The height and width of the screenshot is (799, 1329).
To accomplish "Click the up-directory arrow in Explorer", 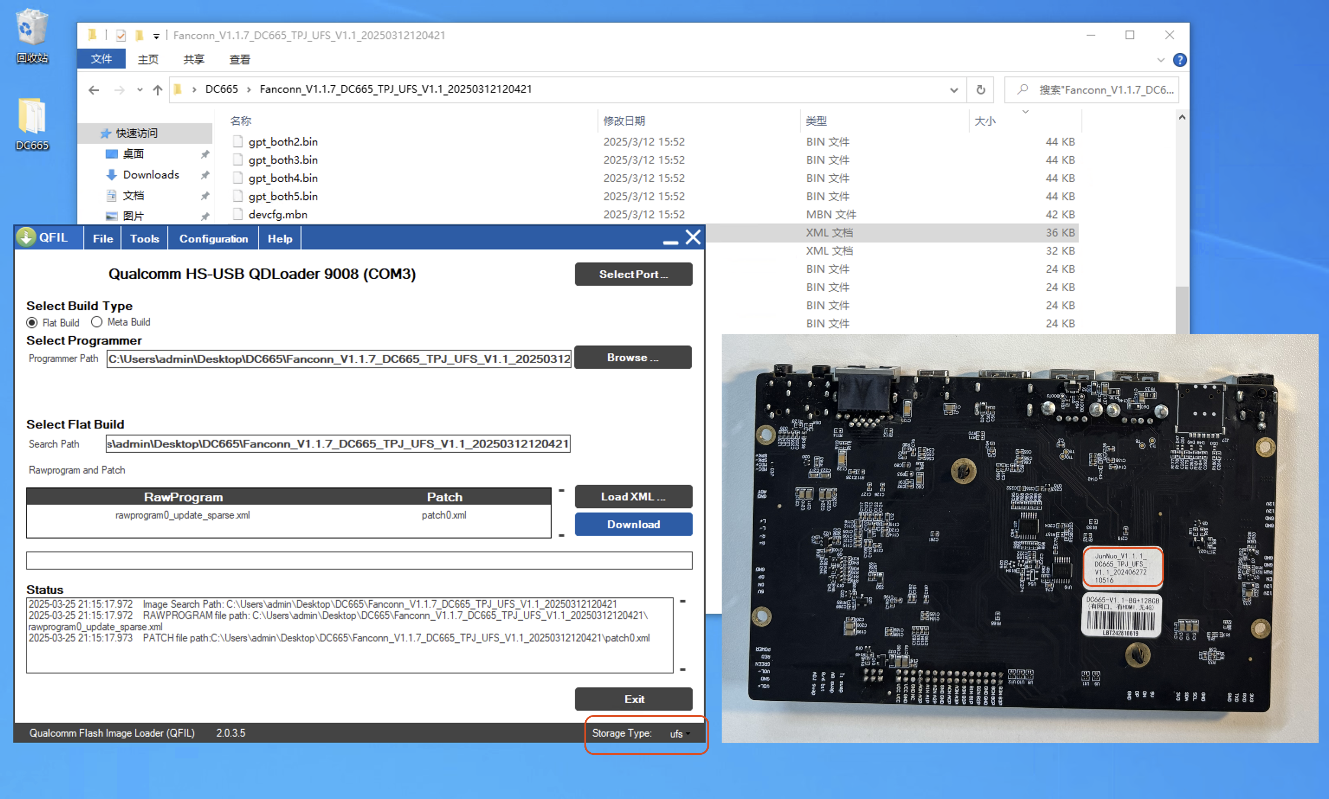I will point(157,90).
